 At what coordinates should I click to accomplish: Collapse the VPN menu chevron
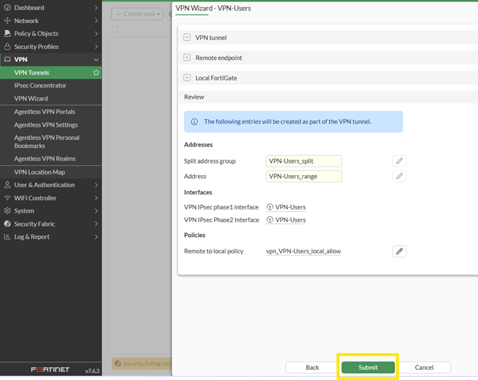pos(96,59)
